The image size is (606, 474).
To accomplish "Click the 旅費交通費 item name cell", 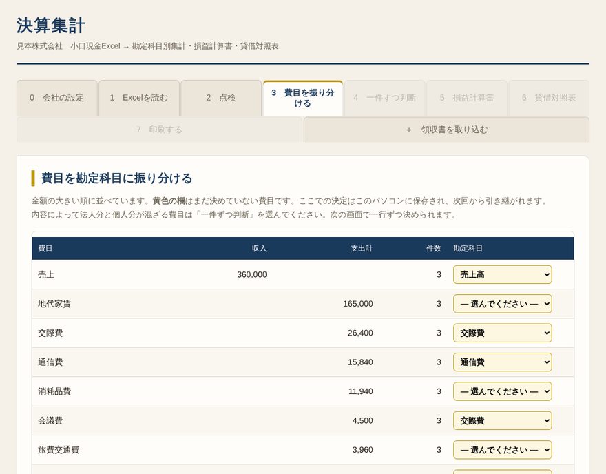I will 59,450.
